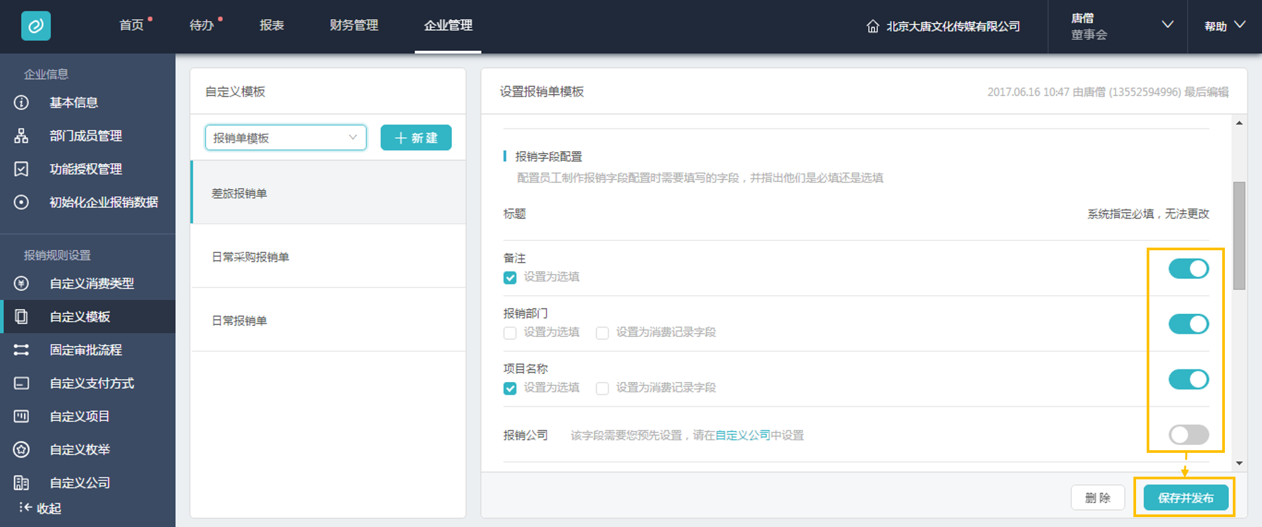
Task: Click the 自定义项目 icon
Action: point(21,416)
